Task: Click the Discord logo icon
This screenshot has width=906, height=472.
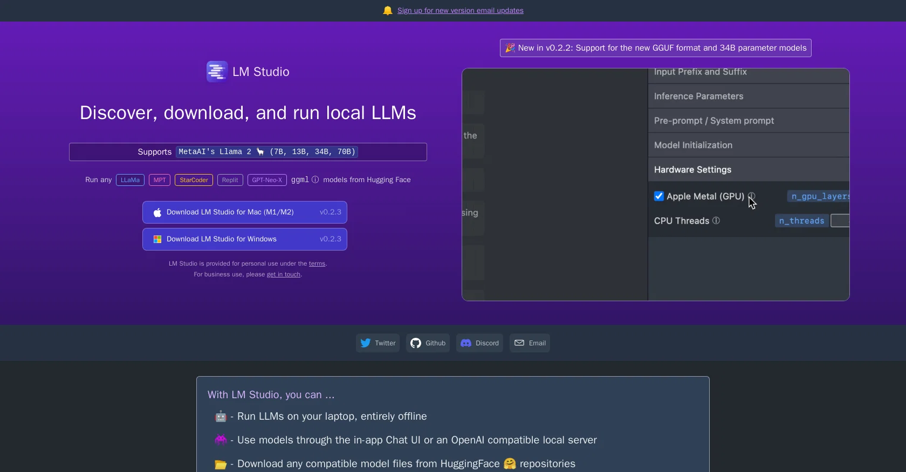Action: [x=466, y=343]
